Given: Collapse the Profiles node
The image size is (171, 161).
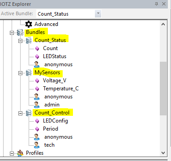Looking at the screenshot, I should pos(12,153).
